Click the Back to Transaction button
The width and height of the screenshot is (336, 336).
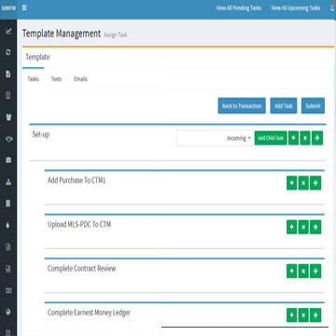242,105
